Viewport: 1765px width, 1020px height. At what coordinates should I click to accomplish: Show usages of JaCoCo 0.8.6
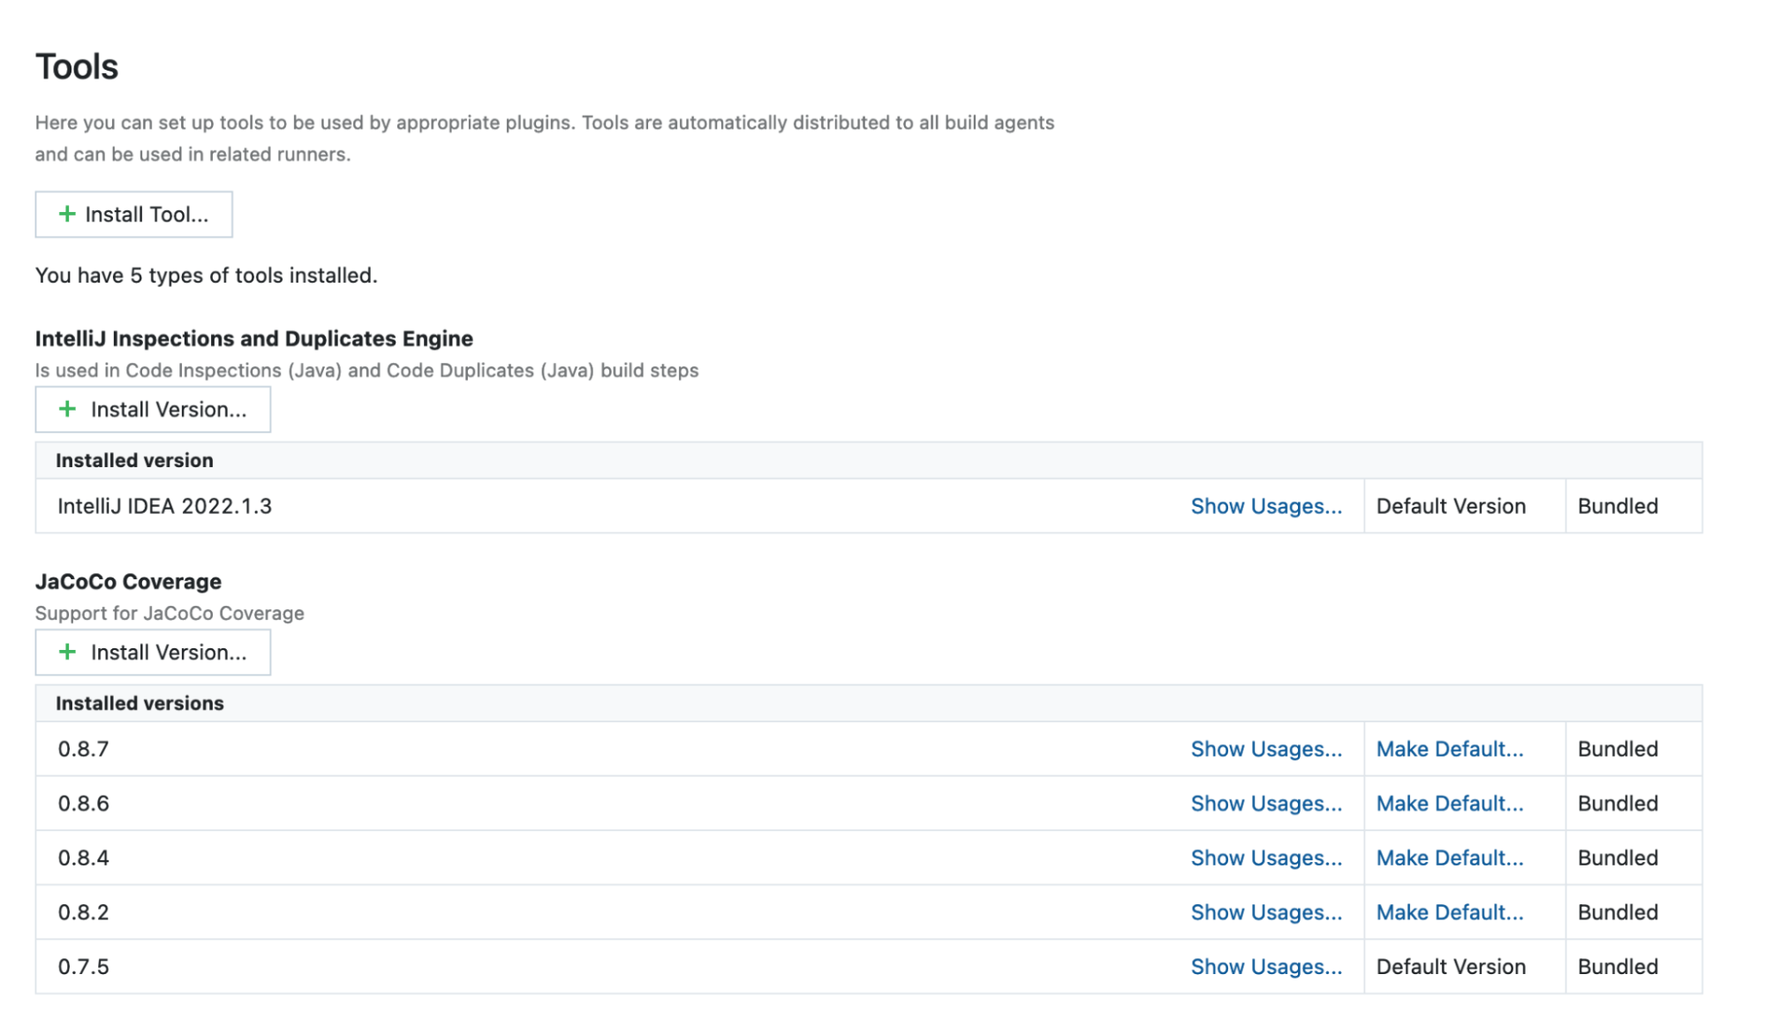tap(1265, 804)
